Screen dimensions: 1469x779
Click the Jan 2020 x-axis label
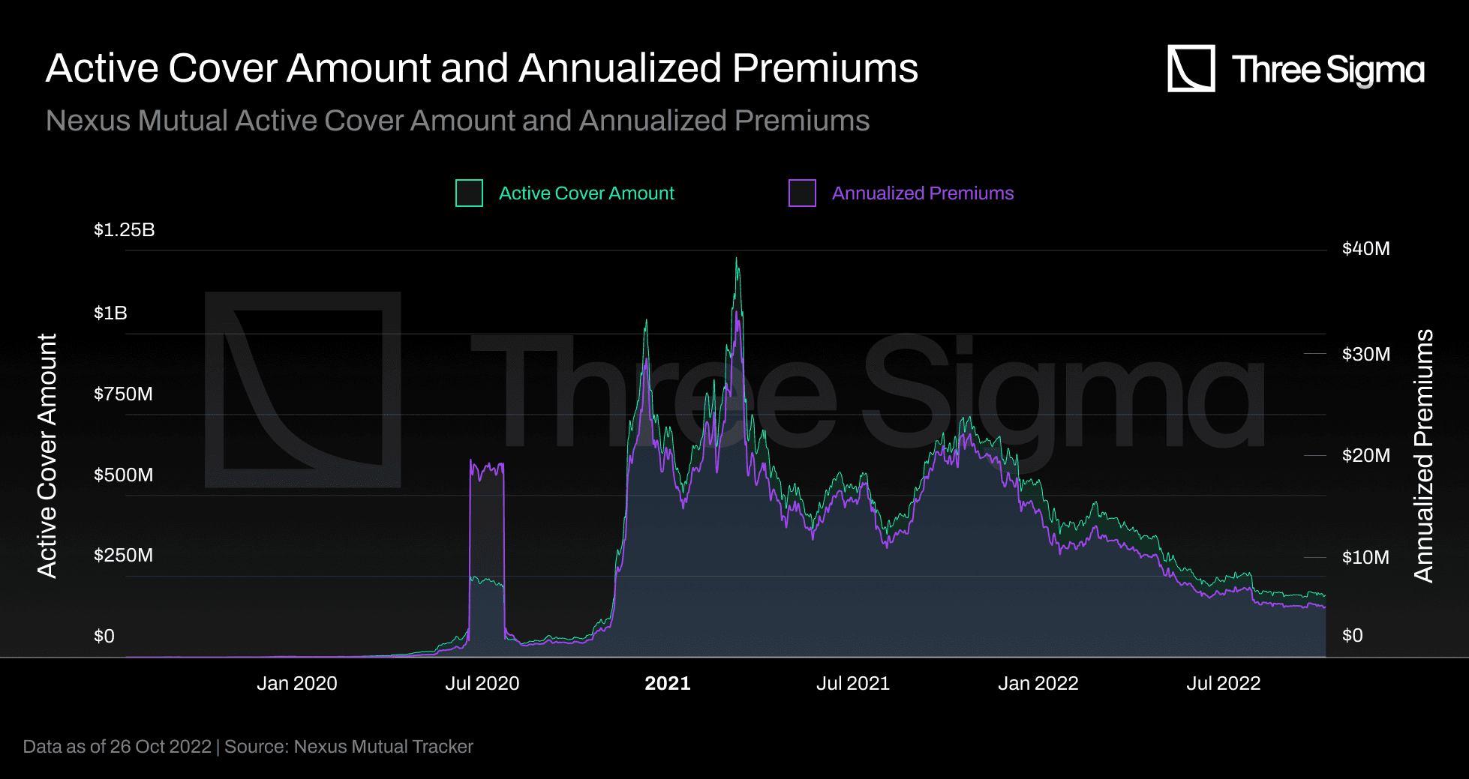tap(296, 683)
